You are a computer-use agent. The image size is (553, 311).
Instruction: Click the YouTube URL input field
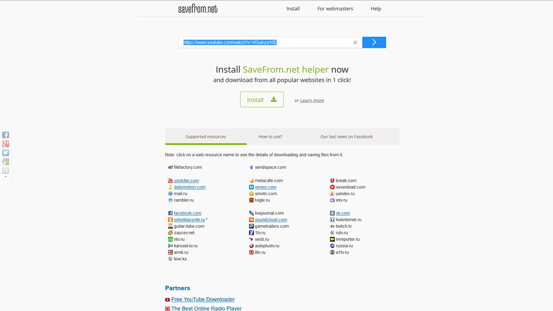pyautogui.click(x=270, y=42)
